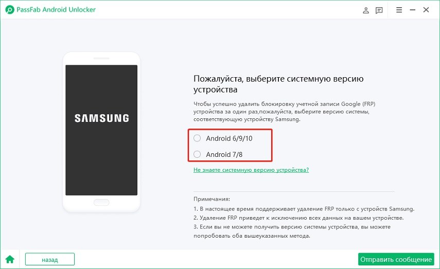Open the hamburger menu
The height and width of the screenshot is (269, 440).
tap(399, 10)
